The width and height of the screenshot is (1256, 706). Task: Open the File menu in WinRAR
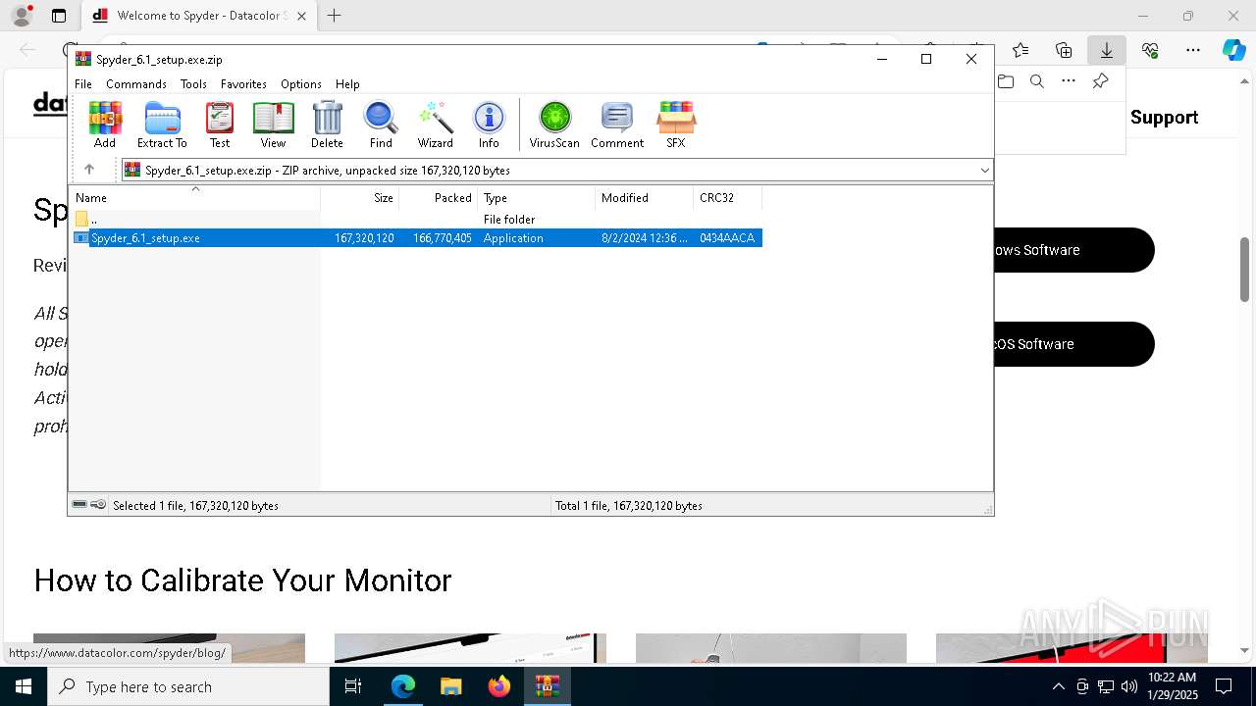pos(83,84)
